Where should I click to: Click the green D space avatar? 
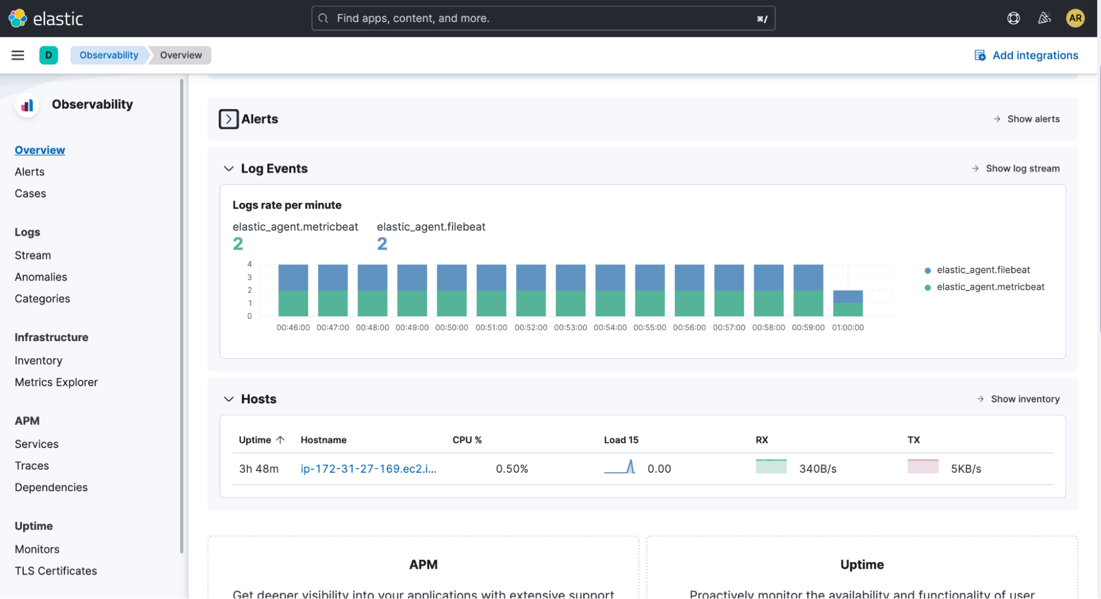[48, 55]
